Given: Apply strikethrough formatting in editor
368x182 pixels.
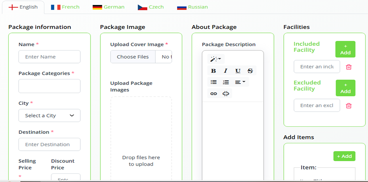Looking at the screenshot, I should pos(250,71).
